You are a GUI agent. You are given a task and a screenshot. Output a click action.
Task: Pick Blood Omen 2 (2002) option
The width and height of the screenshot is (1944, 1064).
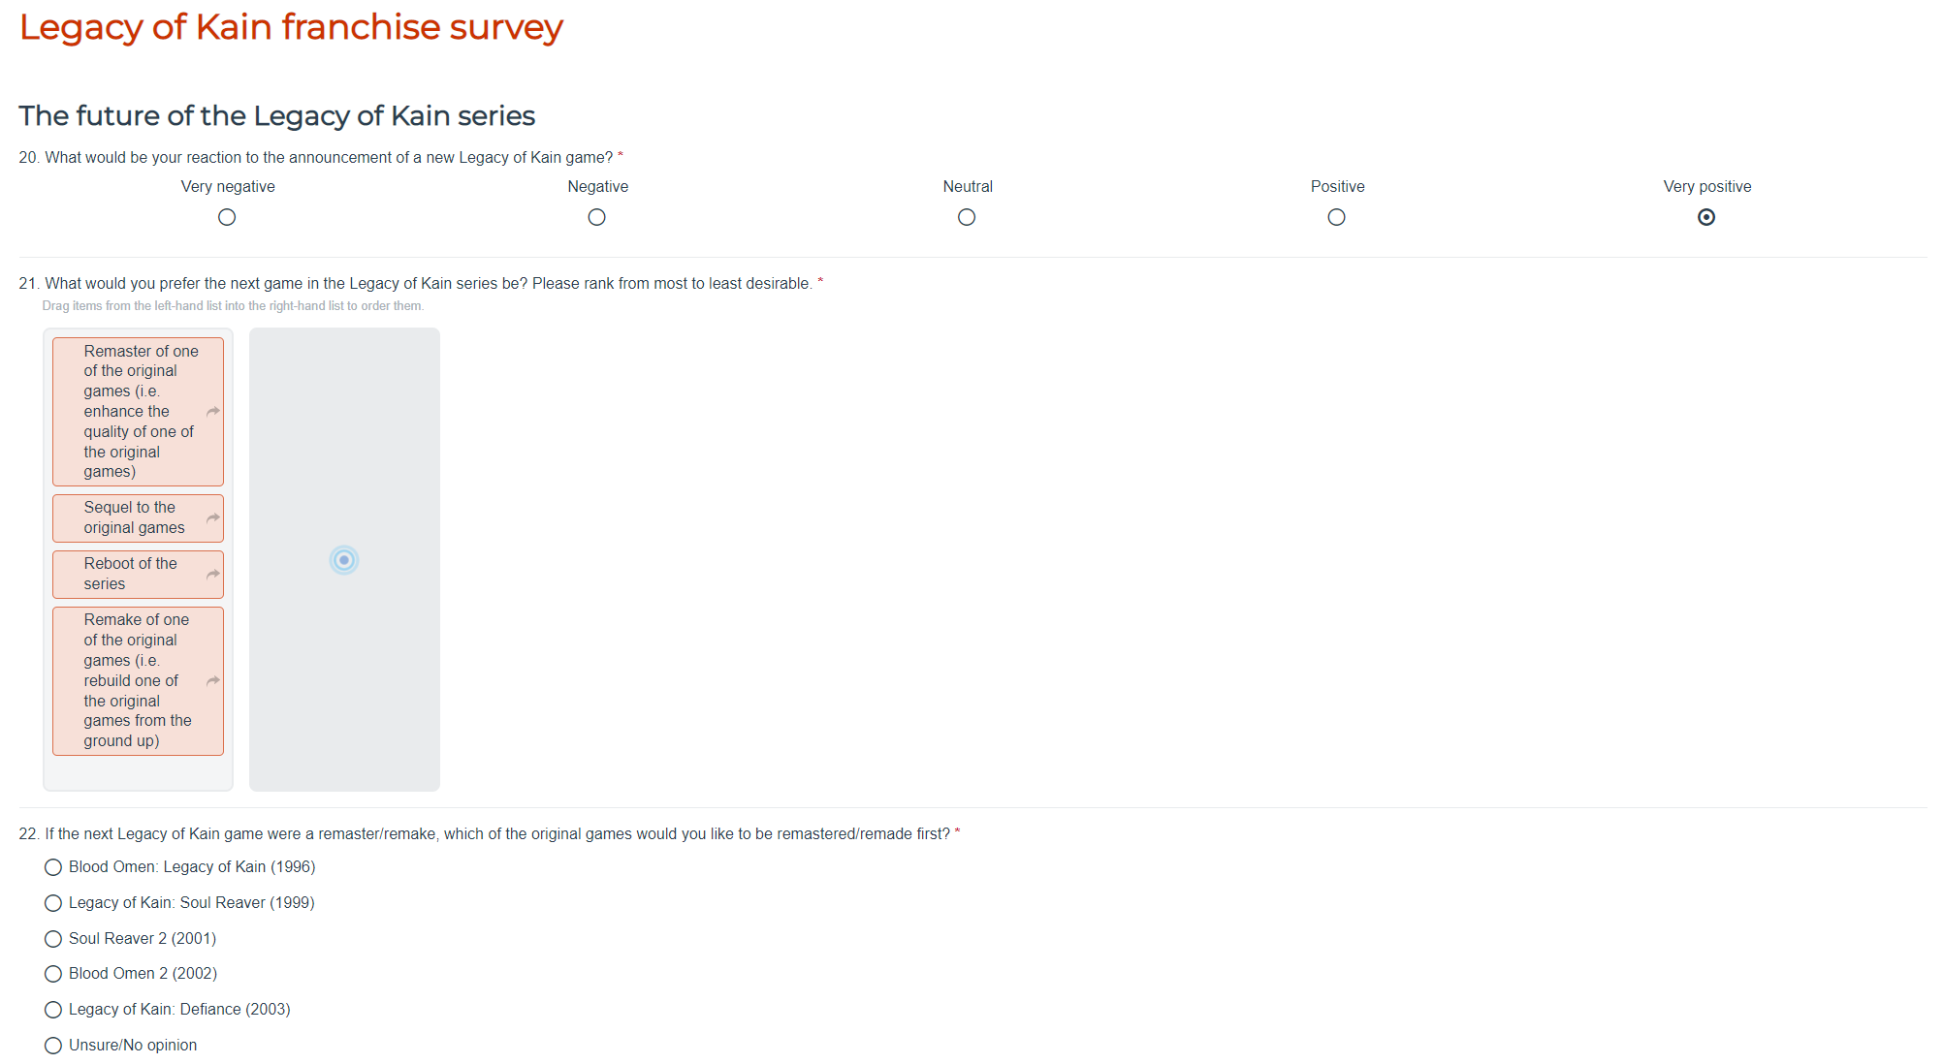53,974
